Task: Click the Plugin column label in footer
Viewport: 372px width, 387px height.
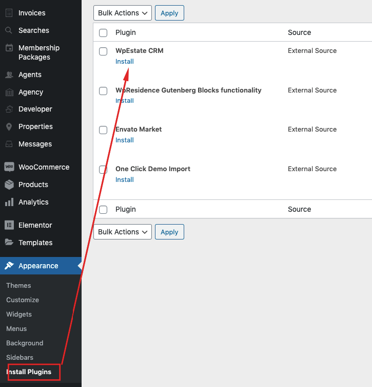Action: tap(126, 209)
